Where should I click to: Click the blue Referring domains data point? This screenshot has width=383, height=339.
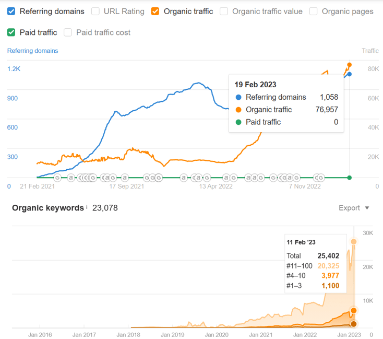349,74
